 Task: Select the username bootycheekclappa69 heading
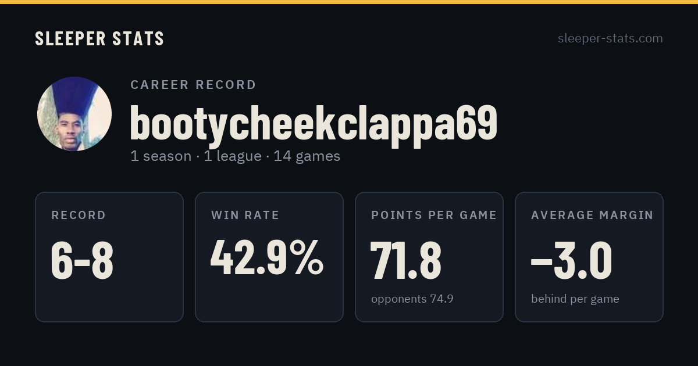(x=314, y=123)
